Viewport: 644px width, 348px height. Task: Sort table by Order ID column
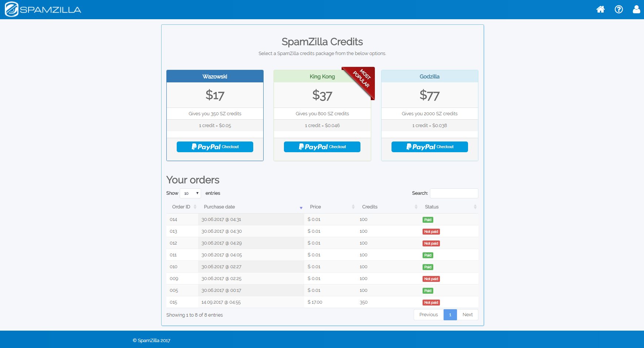pyautogui.click(x=182, y=207)
